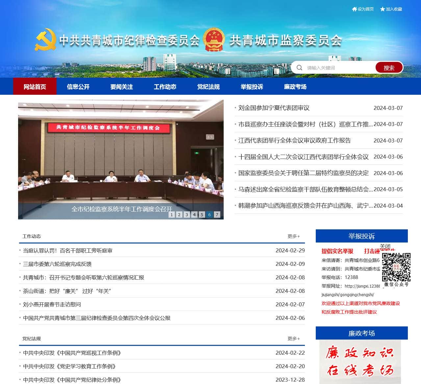Switch carousel to slide 2
Screen dimensions: 421x384
[179, 215]
